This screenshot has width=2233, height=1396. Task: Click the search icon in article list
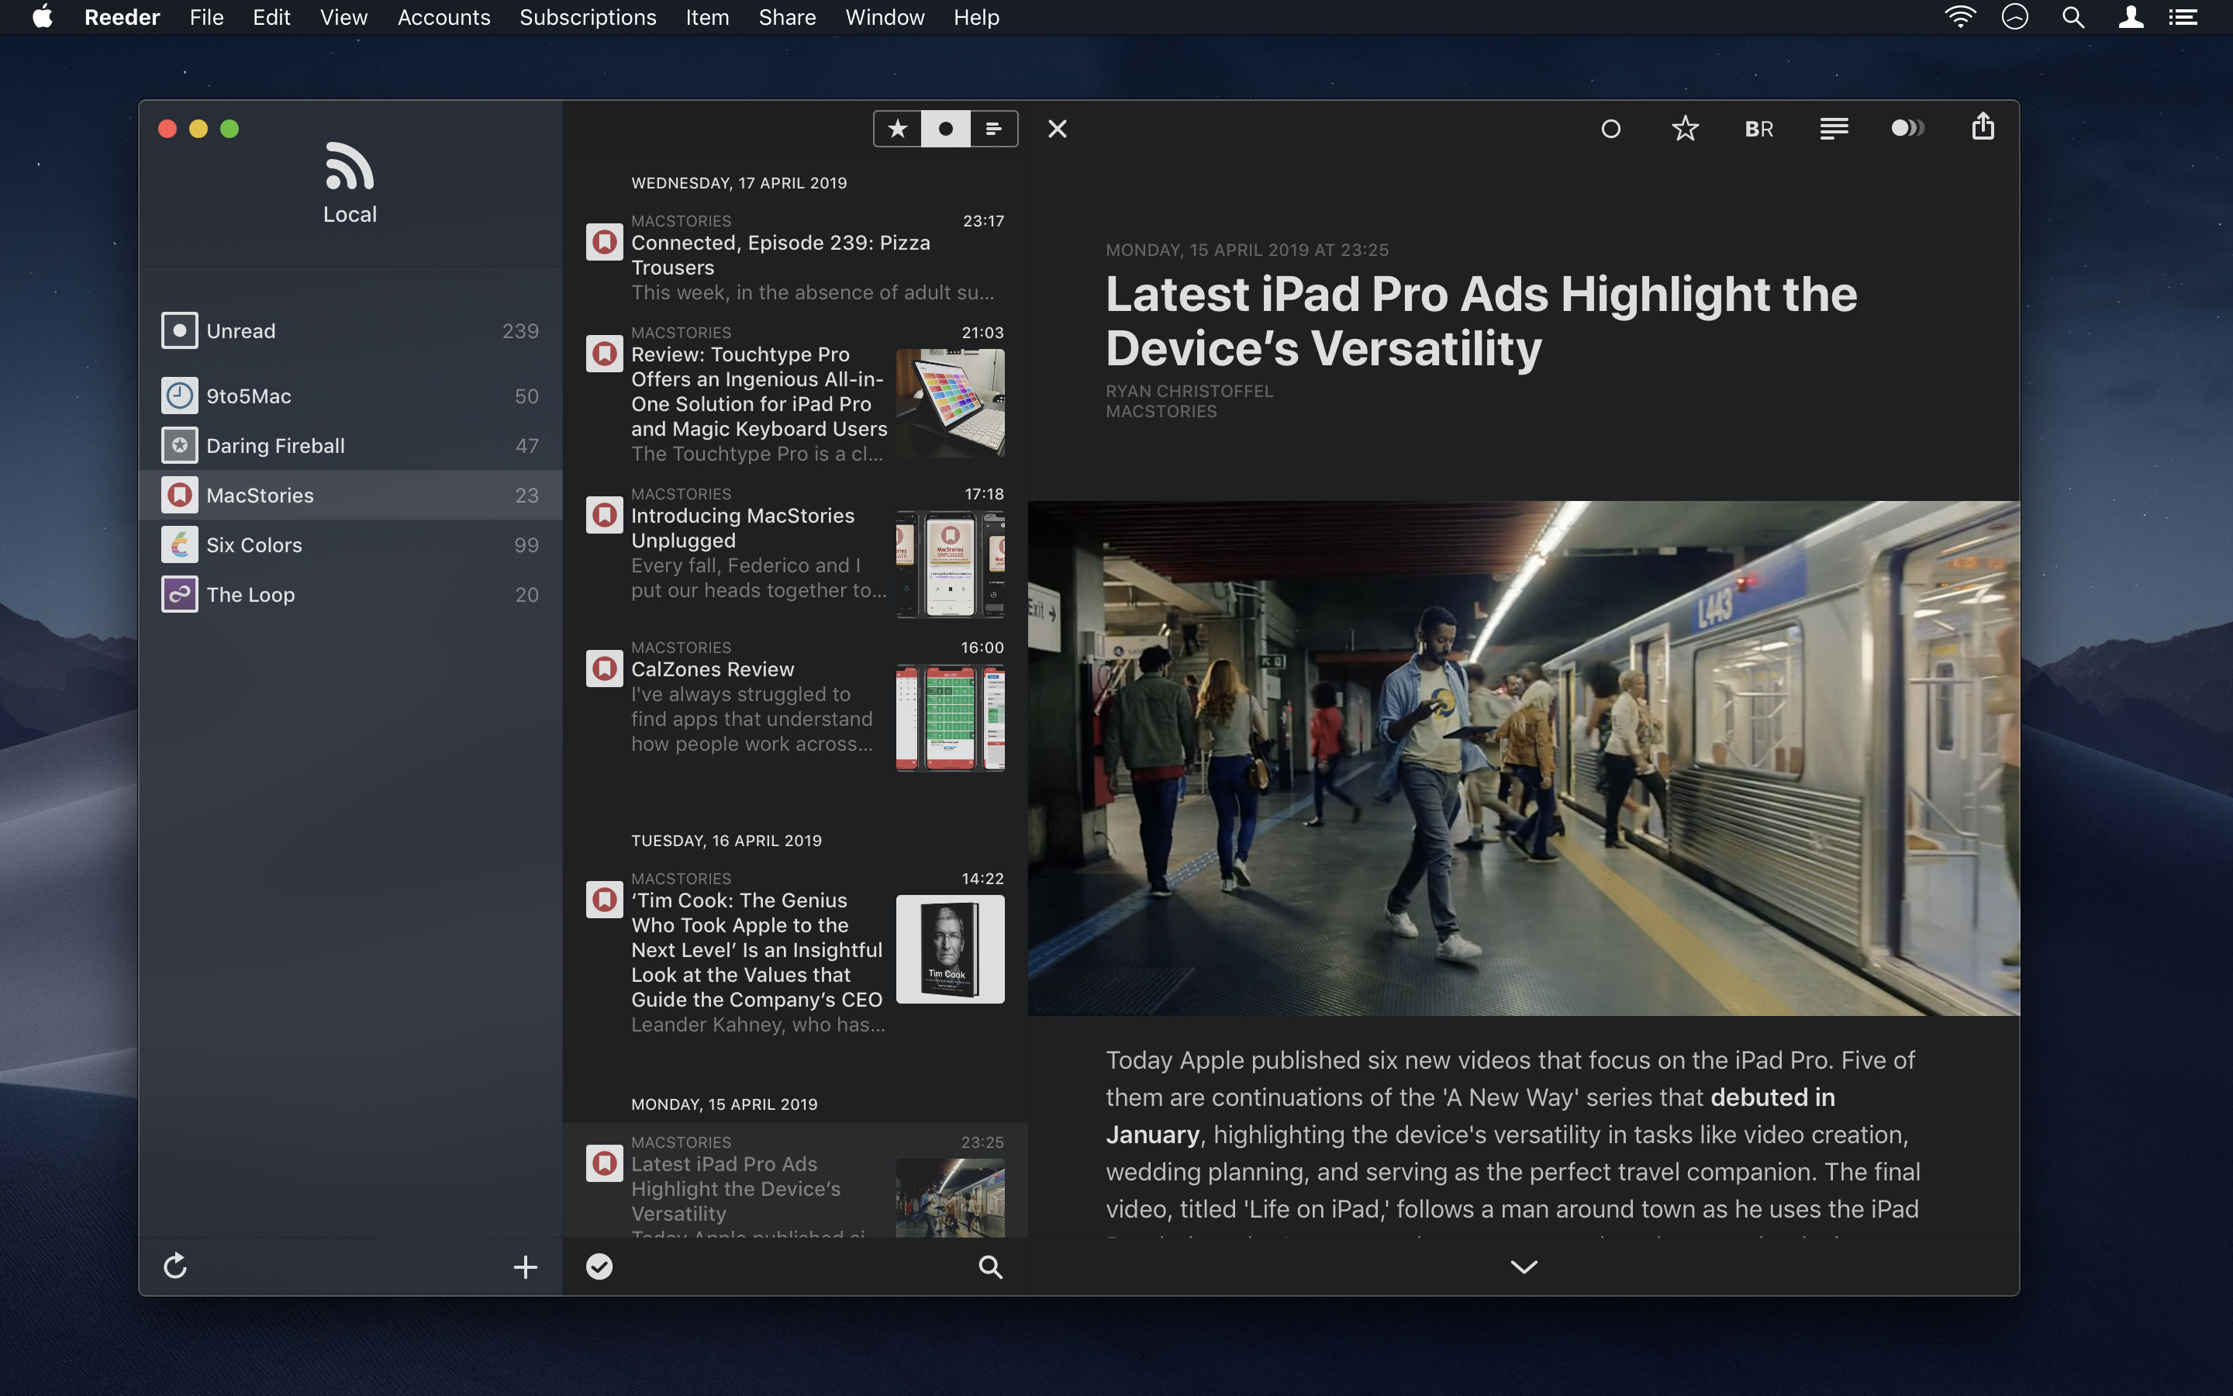tap(992, 1267)
